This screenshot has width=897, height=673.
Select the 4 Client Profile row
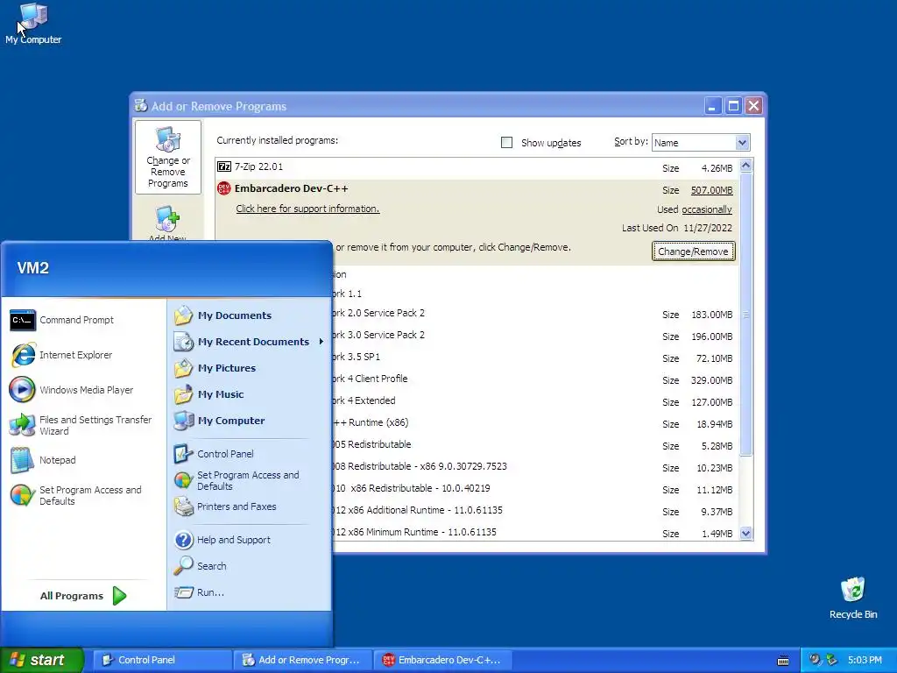535,379
